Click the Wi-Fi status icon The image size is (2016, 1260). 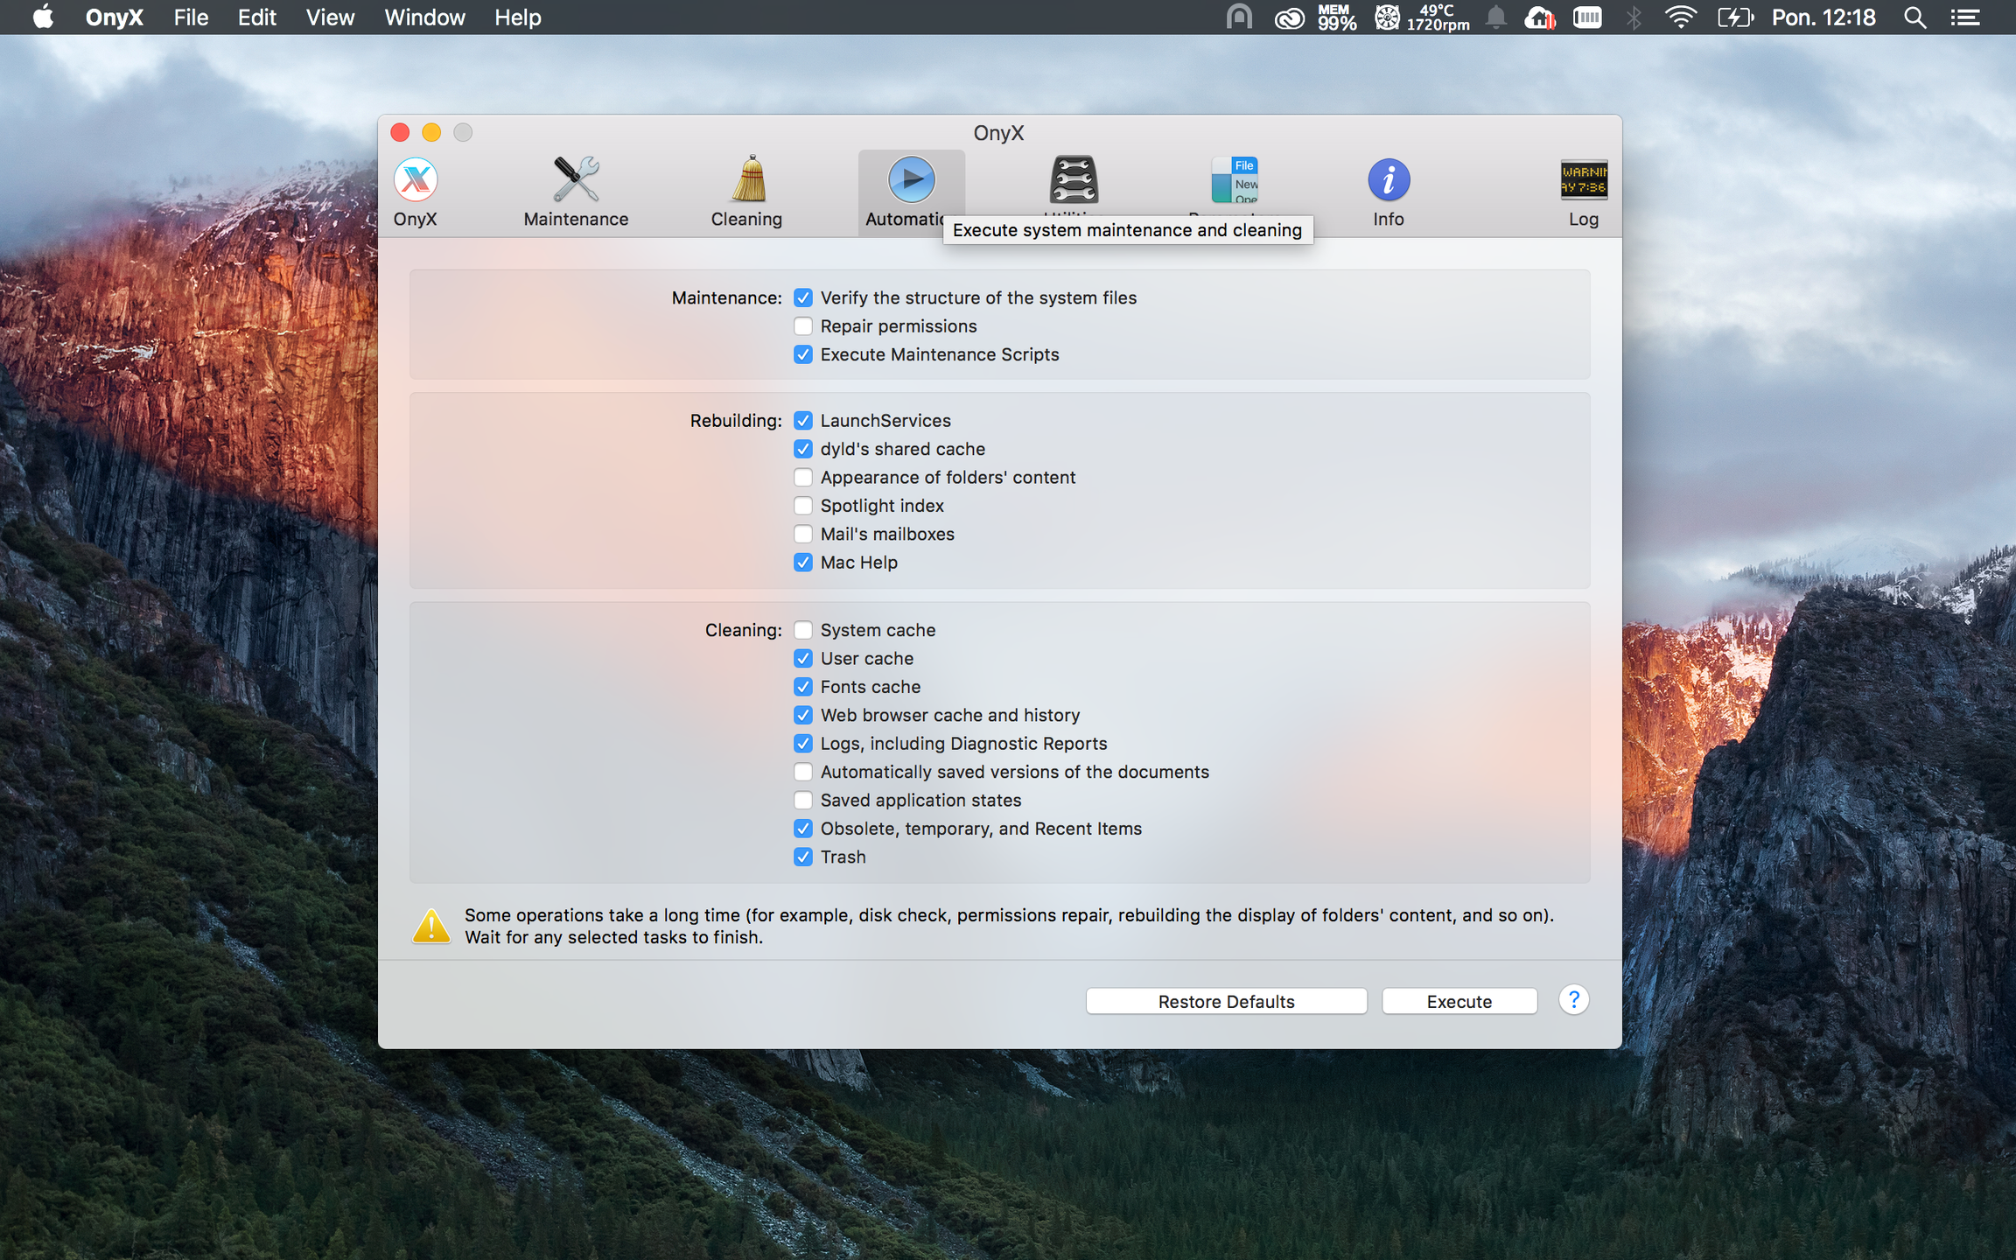tap(1680, 17)
